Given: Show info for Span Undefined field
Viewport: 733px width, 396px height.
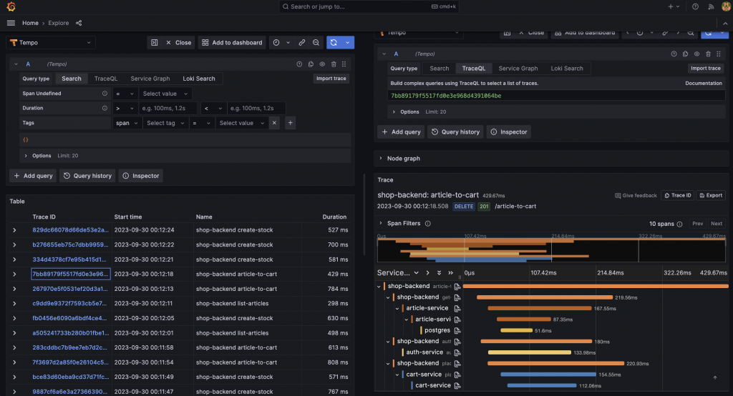Looking at the screenshot, I should [x=105, y=94].
